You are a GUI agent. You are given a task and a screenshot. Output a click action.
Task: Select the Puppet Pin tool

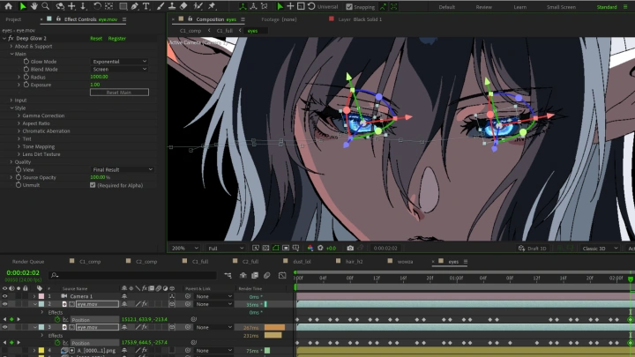coord(212,6)
